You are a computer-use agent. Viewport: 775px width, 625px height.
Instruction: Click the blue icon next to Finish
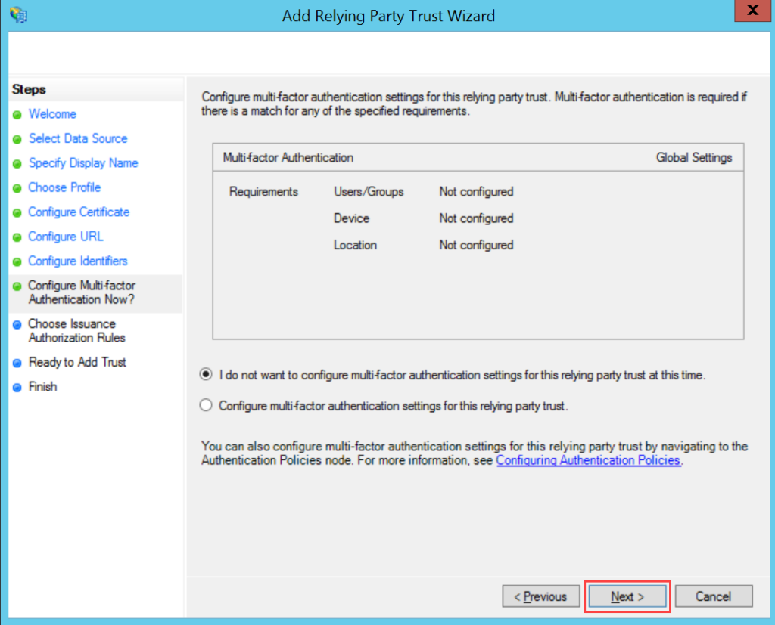(x=17, y=386)
